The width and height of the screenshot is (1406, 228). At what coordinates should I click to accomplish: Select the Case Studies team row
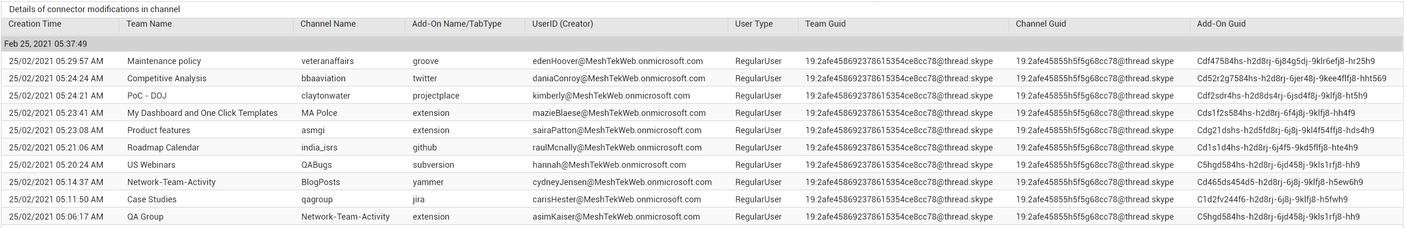pos(702,199)
